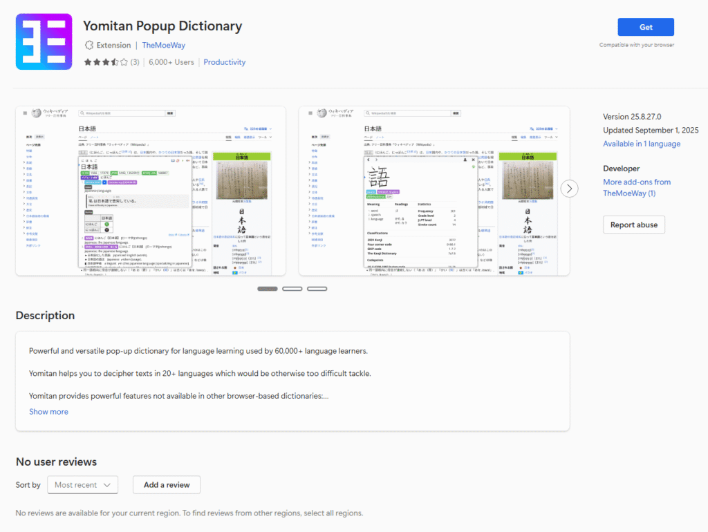Select the first carousel indicator
708x532 pixels.
click(268, 288)
